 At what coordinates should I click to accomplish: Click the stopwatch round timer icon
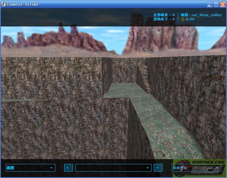(183, 19)
